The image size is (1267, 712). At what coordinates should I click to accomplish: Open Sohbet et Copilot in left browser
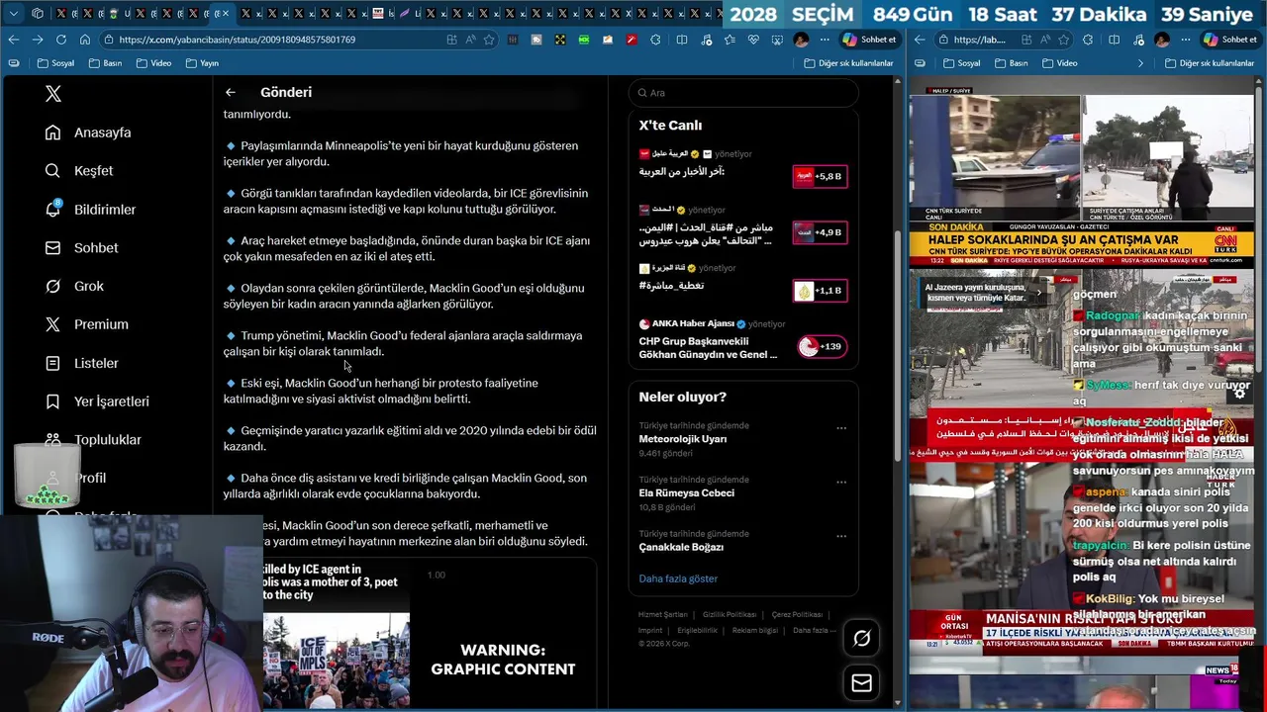(x=869, y=40)
